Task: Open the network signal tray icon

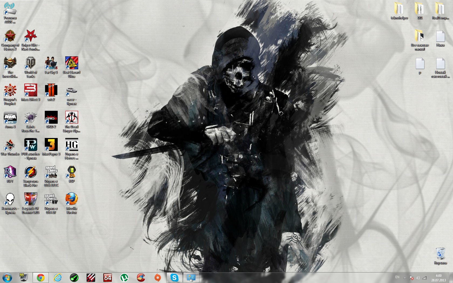Action: [424, 278]
